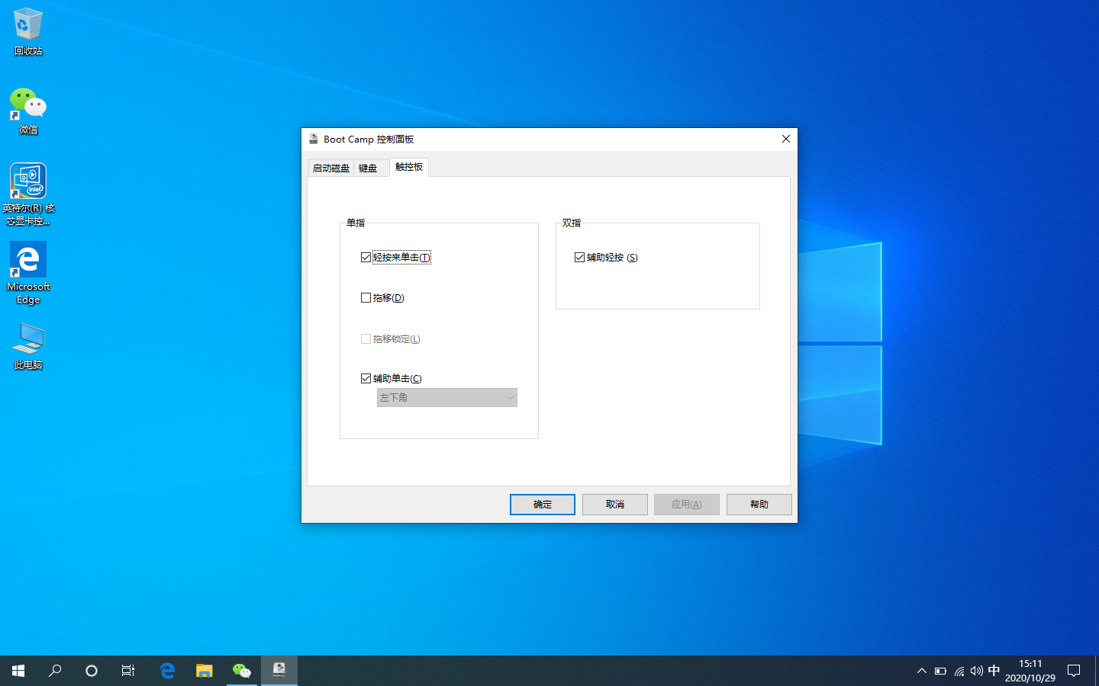Click the 中 input method indicator
This screenshot has width=1099, height=686.
click(x=994, y=670)
